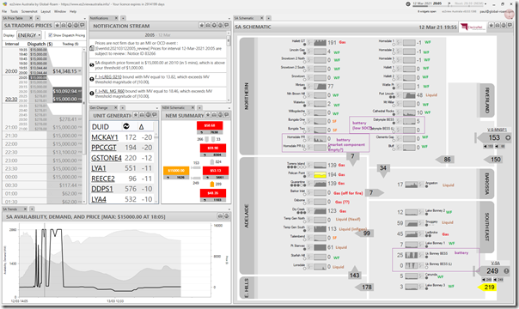Click the star icon in SA Schematic header
The image size is (519, 309).
pyautogui.click(x=492, y=26)
